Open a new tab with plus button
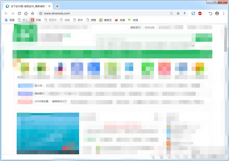Image resolution: width=229 pixels, height=161 pixels. coord(57,6)
